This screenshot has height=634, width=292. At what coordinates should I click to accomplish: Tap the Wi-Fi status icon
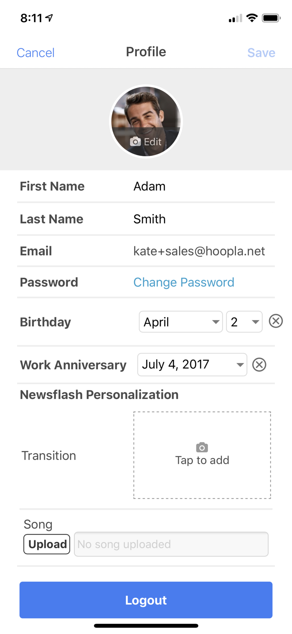pyautogui.click(x=252, y=18)
